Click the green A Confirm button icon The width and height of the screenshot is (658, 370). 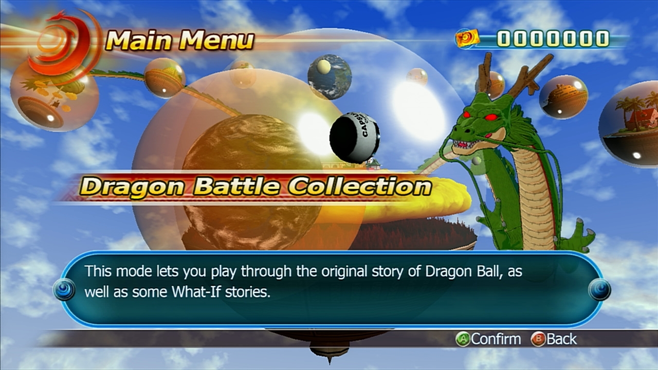pos(463,339)
